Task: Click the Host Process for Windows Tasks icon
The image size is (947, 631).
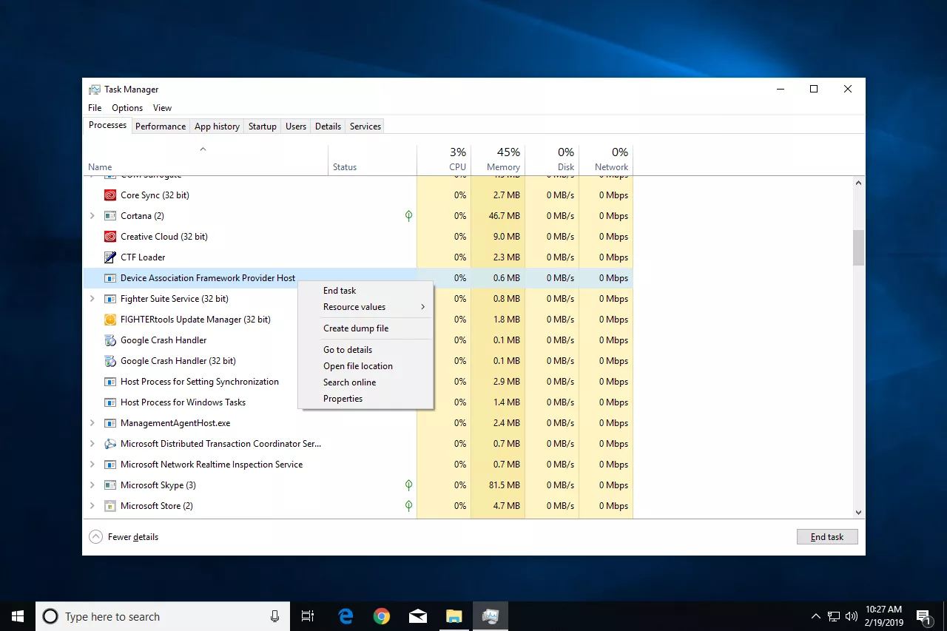Action: point(109,402)
